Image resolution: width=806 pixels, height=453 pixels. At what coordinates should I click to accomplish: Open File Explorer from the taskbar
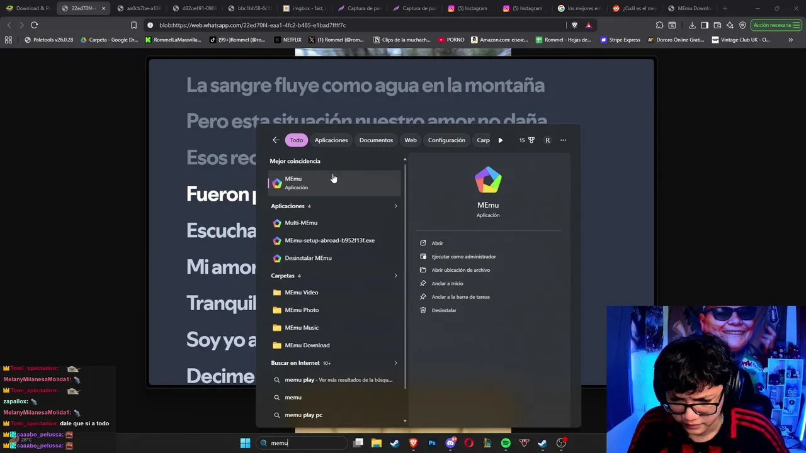pos(377,443)
